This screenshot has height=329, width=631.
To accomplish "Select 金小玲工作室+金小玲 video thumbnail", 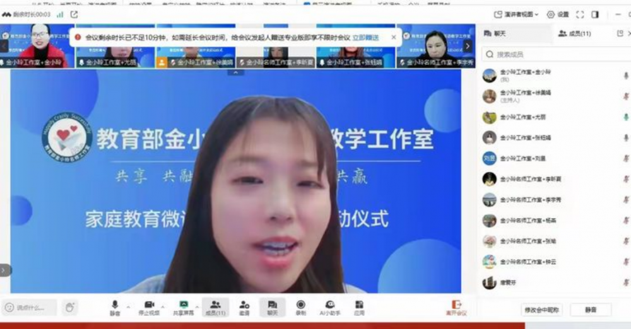I will click(x=37, y=45).
